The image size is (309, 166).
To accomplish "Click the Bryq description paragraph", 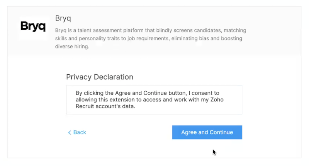I will 151,38.
